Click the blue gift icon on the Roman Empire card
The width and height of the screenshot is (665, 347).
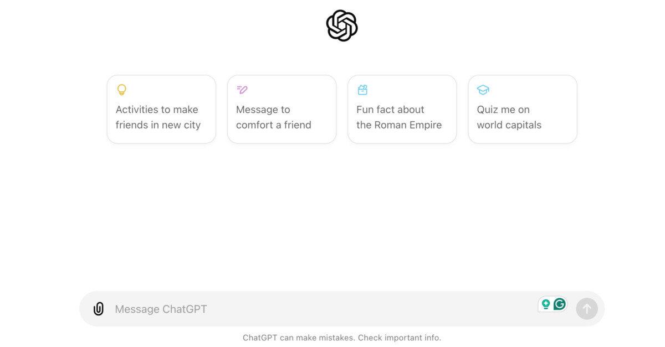click(x=362, y=90)
